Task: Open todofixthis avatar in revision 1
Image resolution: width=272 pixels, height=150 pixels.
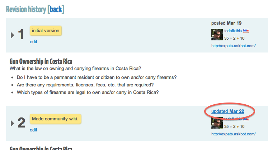Action: tap(217, 35)
